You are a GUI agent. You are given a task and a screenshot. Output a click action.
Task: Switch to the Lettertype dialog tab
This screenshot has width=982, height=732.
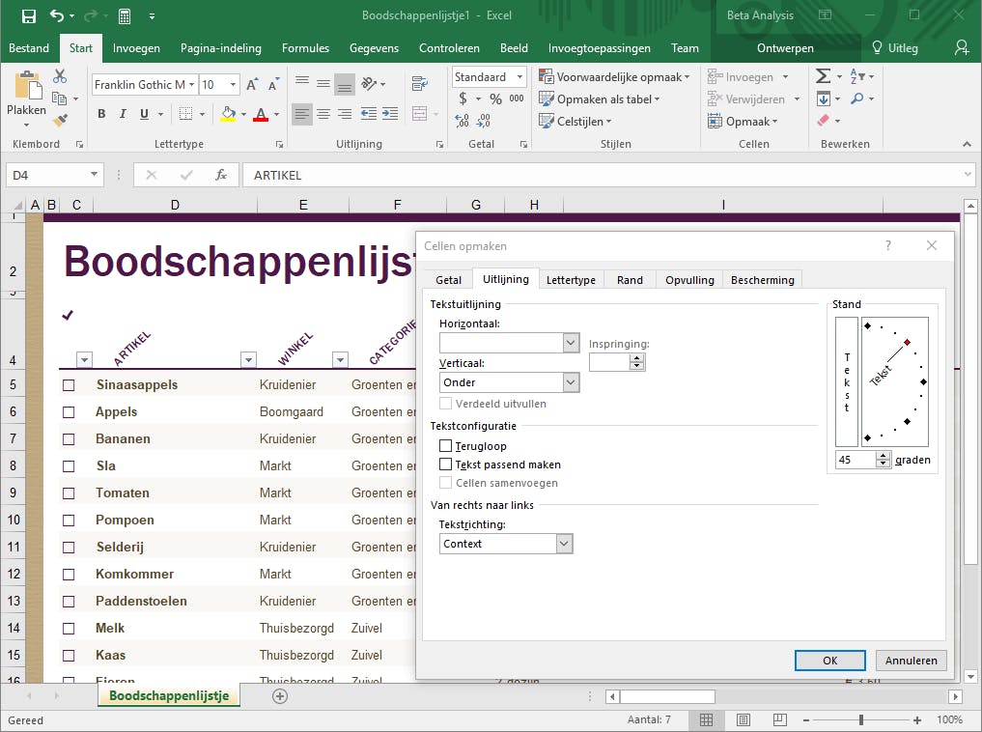pos(571,280)
